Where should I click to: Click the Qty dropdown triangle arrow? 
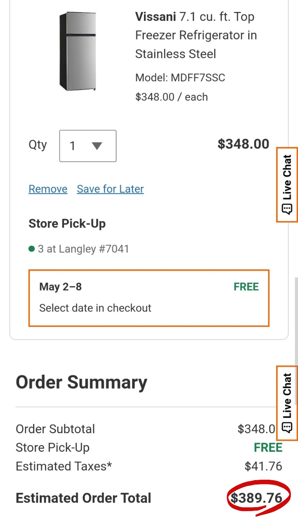tap(97, 146)
